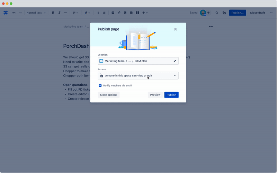Toggle bold formatting
This screenshot has width=277, height=173.
click(x=53, y=13)
